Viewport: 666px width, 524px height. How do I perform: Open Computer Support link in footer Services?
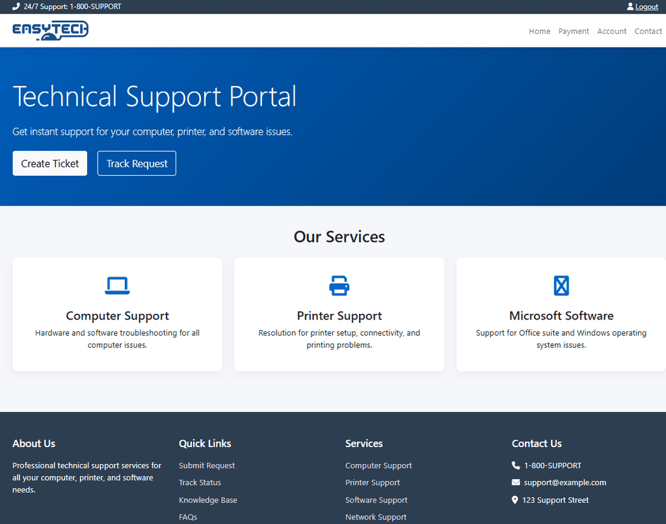point(379,465)
